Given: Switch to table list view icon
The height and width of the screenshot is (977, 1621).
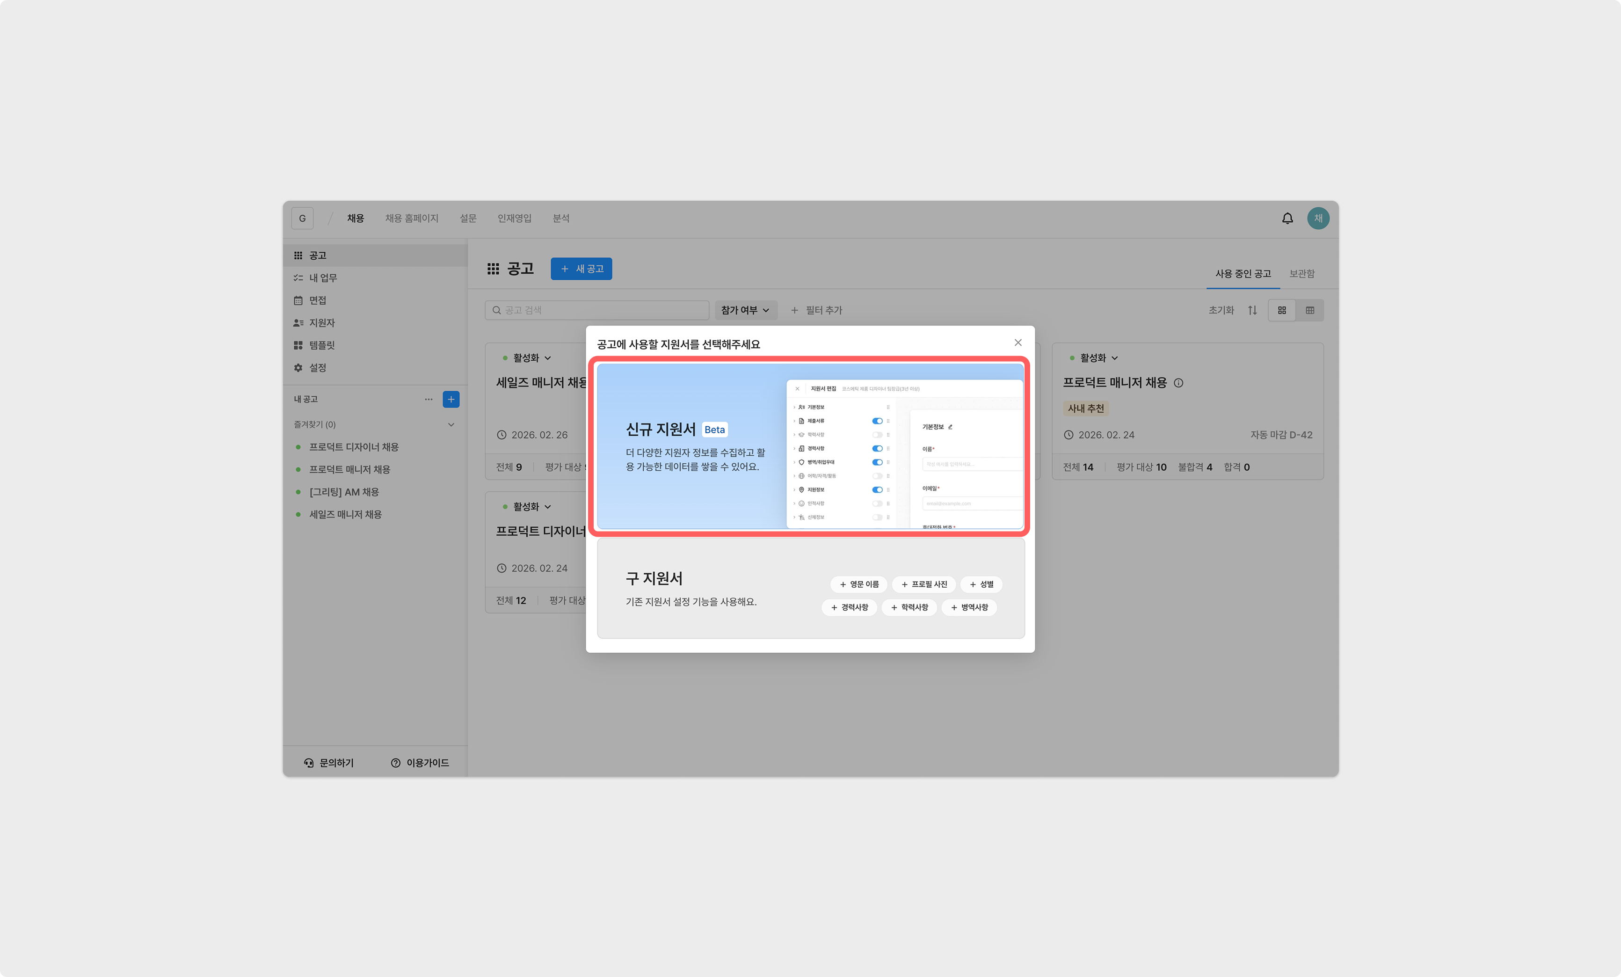Looking at the screenshot, I should click(x=1309, y=311).
